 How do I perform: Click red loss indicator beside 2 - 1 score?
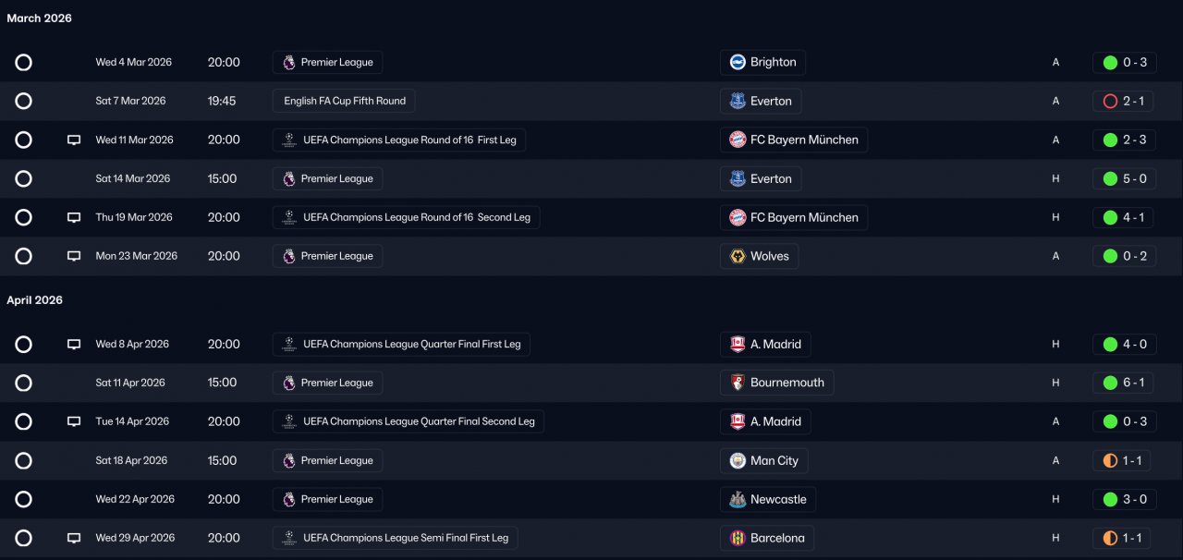(1110, 101)
